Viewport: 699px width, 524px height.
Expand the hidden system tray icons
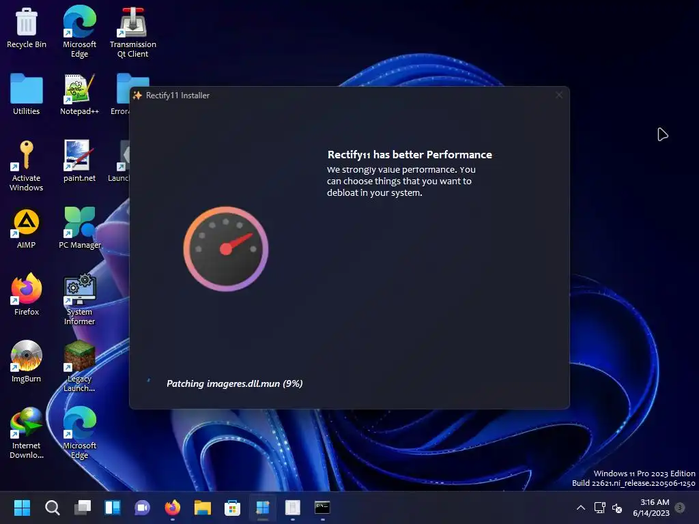coord(581,508)
